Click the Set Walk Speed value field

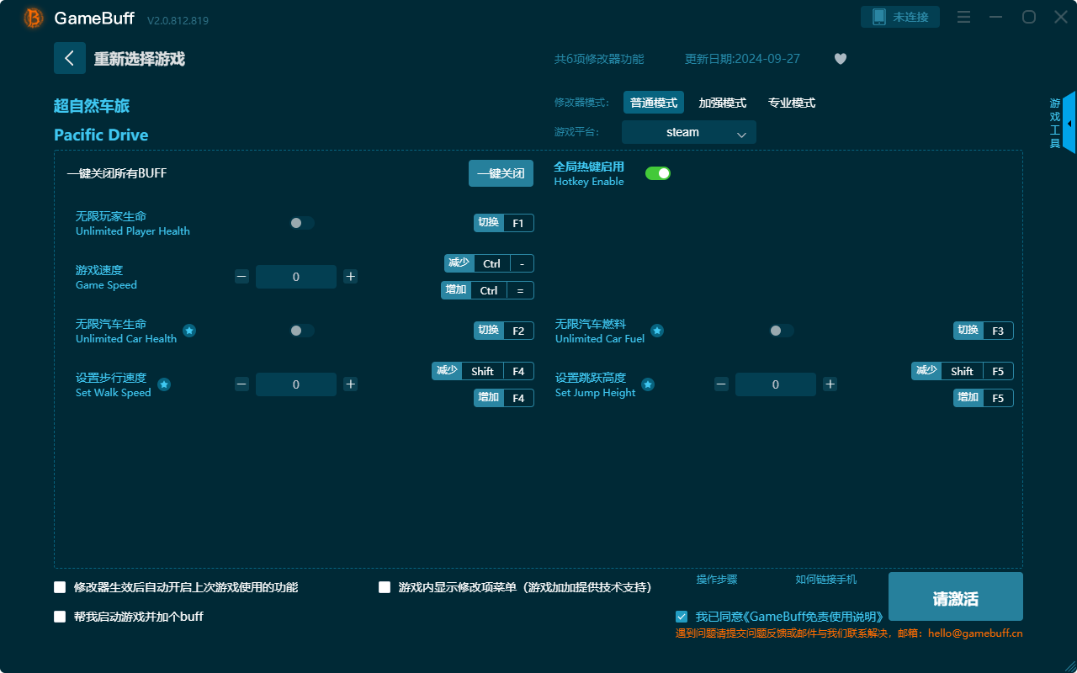[x=295, y=384]
